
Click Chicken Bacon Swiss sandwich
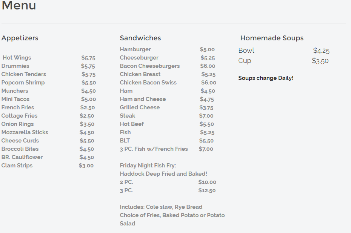pyautogui.click(x=148, y=83)
